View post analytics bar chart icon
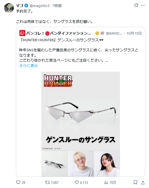149x188 pixels. (106, 182)
